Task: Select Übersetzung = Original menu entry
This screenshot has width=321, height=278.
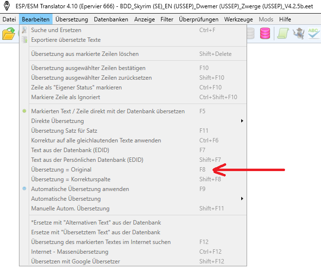Action: pos(61,170)
